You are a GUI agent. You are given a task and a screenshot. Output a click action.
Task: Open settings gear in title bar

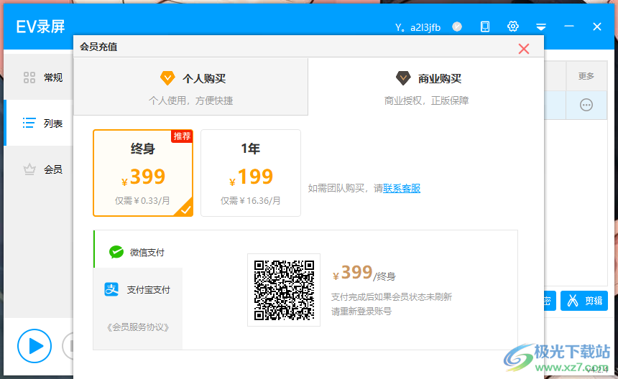click(x=513, y=27)
